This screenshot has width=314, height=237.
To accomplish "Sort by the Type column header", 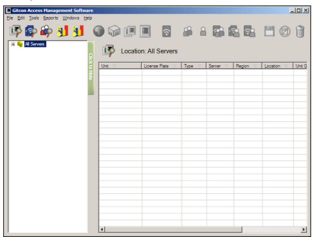I will pyautogui.click(x=194, y=66).
